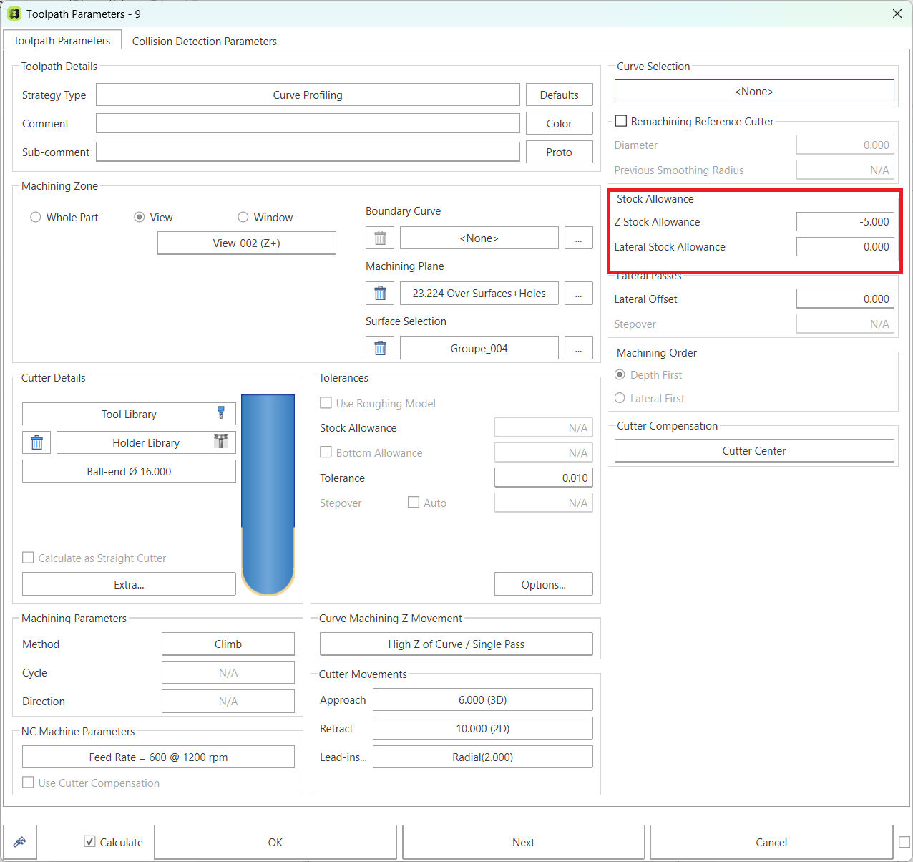Open the Cutter Center compensation selector
The height and width of the screenshot is (862, 913).
click(754, 450)
